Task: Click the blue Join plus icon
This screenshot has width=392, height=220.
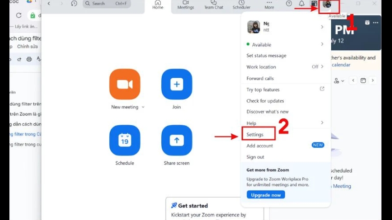Action: (x=176, y=84)
